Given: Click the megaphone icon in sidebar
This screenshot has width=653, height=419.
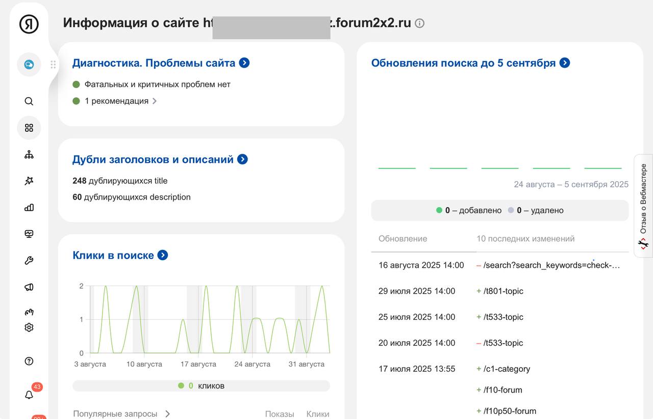Looking at the screenshot, I should (x=29, y=287).
